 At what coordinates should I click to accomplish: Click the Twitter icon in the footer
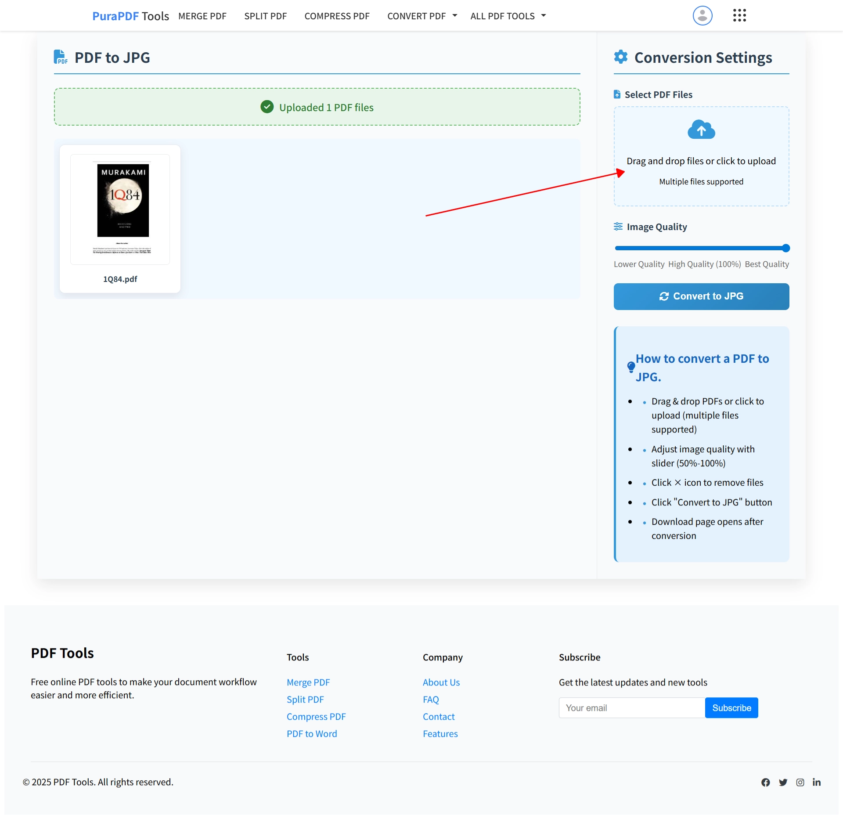click(x=783, y=782)
